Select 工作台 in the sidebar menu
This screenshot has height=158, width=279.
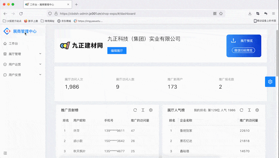pyautogui.click(x=13, y=44)
